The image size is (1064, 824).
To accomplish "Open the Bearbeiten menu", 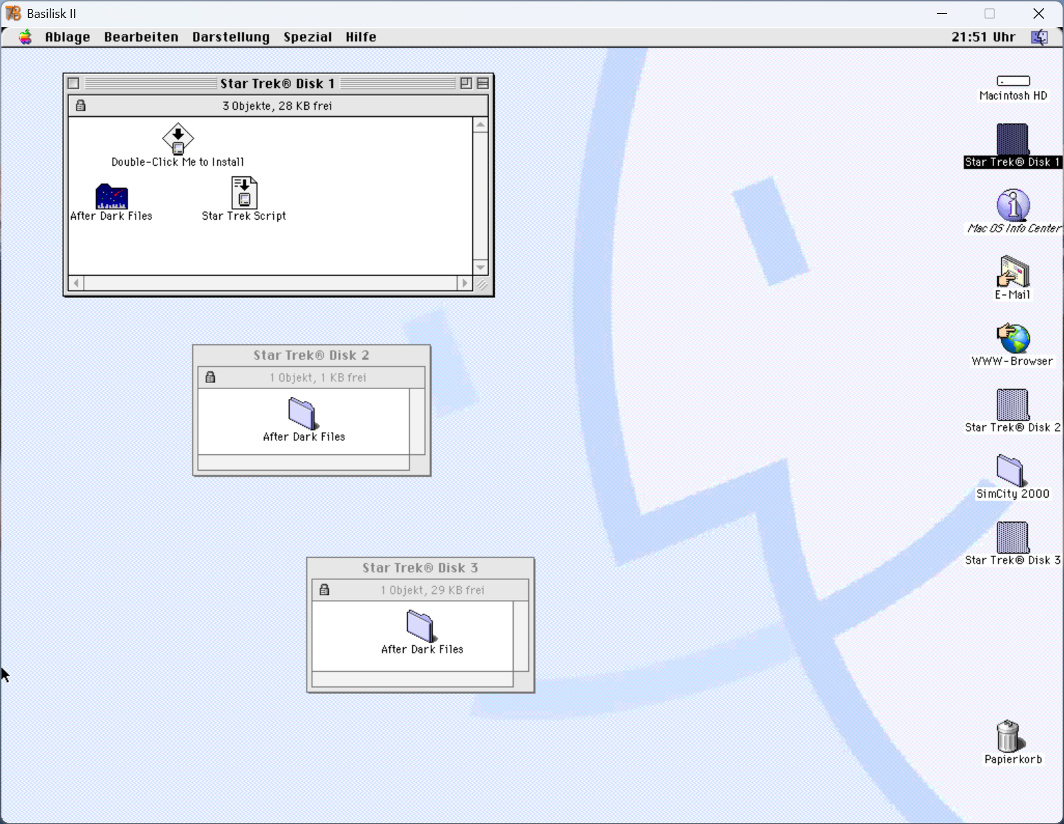I will tap(141, 37).
